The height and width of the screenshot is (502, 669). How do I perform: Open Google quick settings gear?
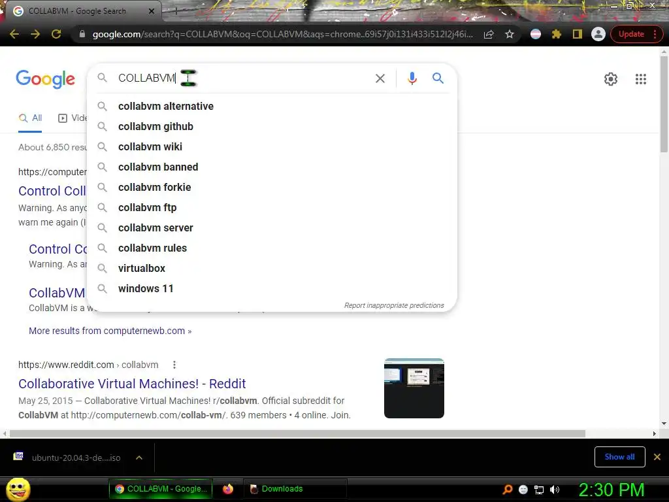click(x=611, y=79)
